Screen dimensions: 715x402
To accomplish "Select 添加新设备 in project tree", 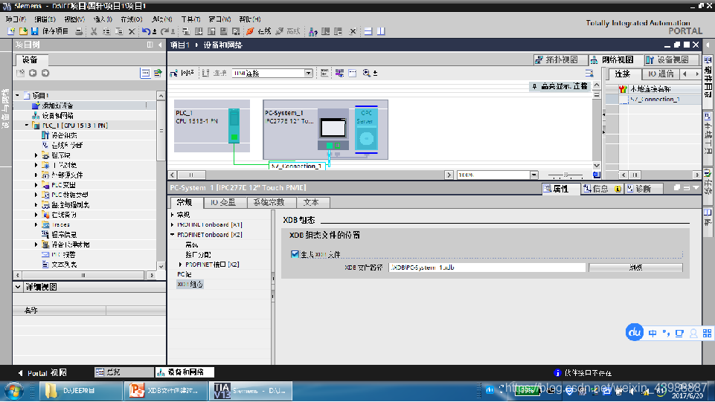I will tap(57, 106).
